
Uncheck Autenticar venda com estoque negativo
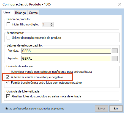coord(7,77)
